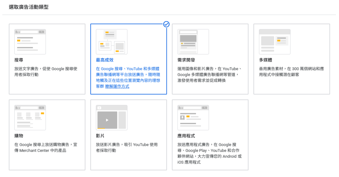Click the blue selected checkmark on 最高成效
Image resolution: width=339 pixels, height=177 pixels.
pyautogui.click(x=166, y=24)
